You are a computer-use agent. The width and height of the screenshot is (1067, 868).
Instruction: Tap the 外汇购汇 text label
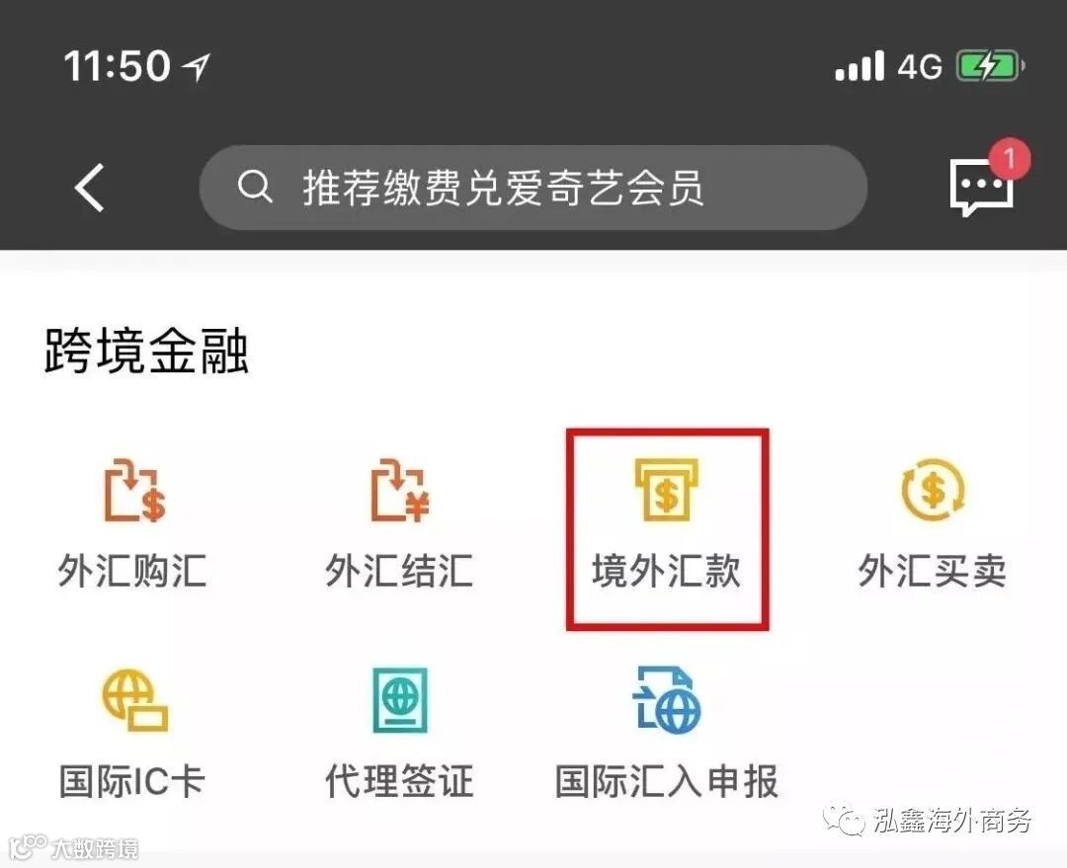click(132, 571)
